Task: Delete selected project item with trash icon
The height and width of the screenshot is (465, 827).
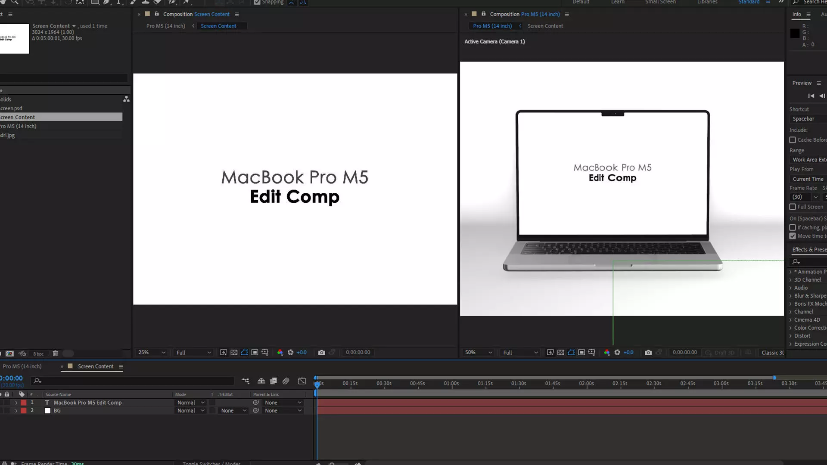Action: click(55, 353)
